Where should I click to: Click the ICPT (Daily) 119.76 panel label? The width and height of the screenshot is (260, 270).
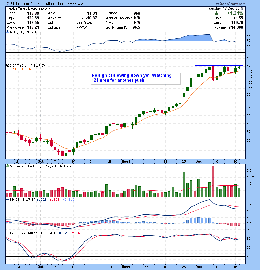[28, 65]
